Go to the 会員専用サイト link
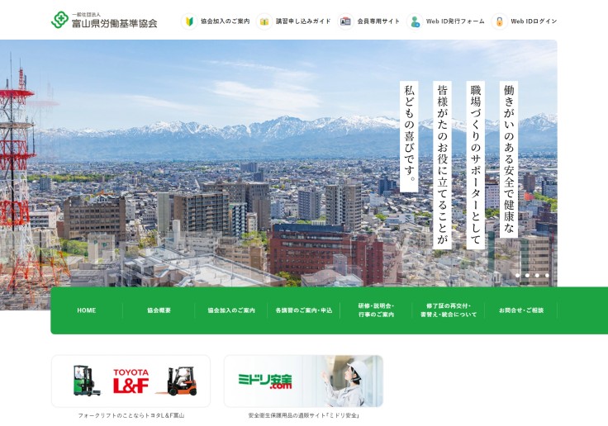 [378, 21]
